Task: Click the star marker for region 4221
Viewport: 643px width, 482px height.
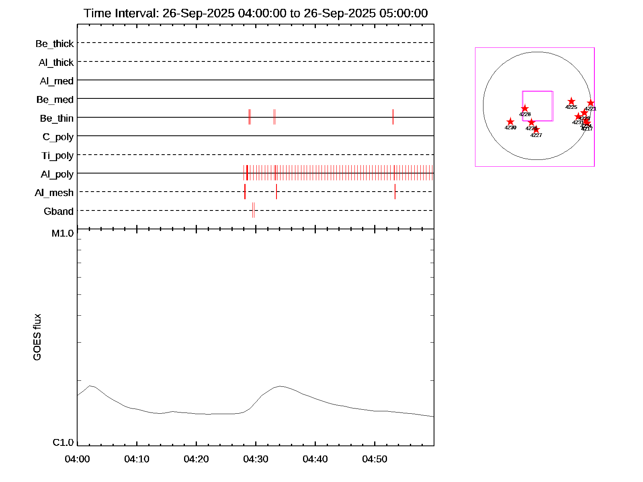Action: [590, 103]
